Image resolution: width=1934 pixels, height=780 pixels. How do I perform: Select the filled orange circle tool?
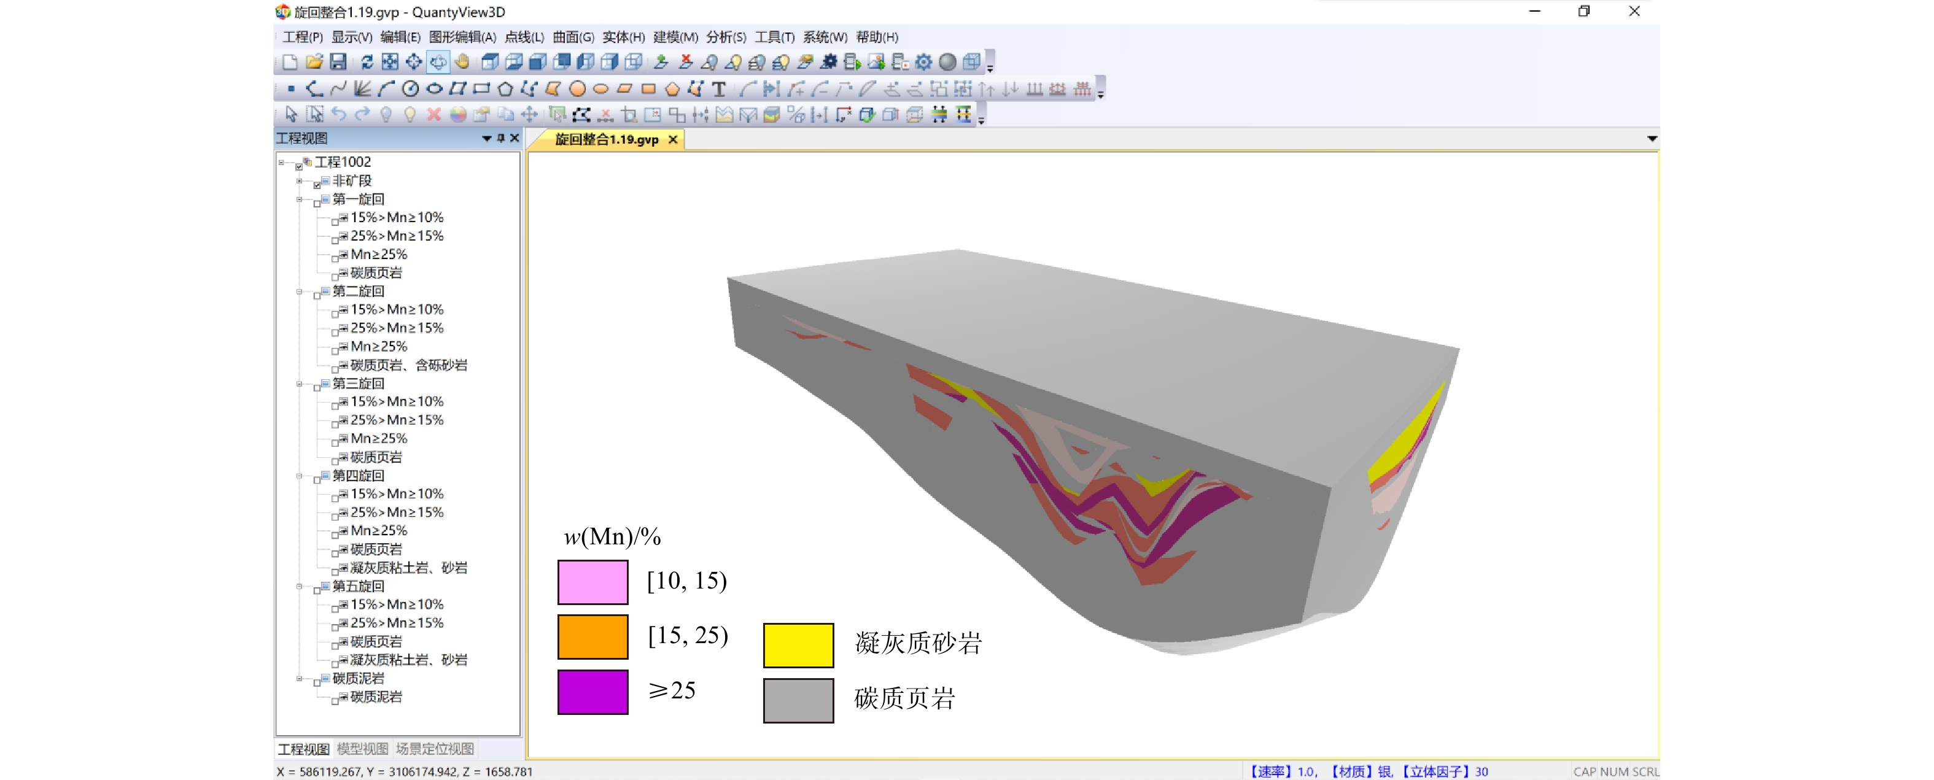pos(577,90)
